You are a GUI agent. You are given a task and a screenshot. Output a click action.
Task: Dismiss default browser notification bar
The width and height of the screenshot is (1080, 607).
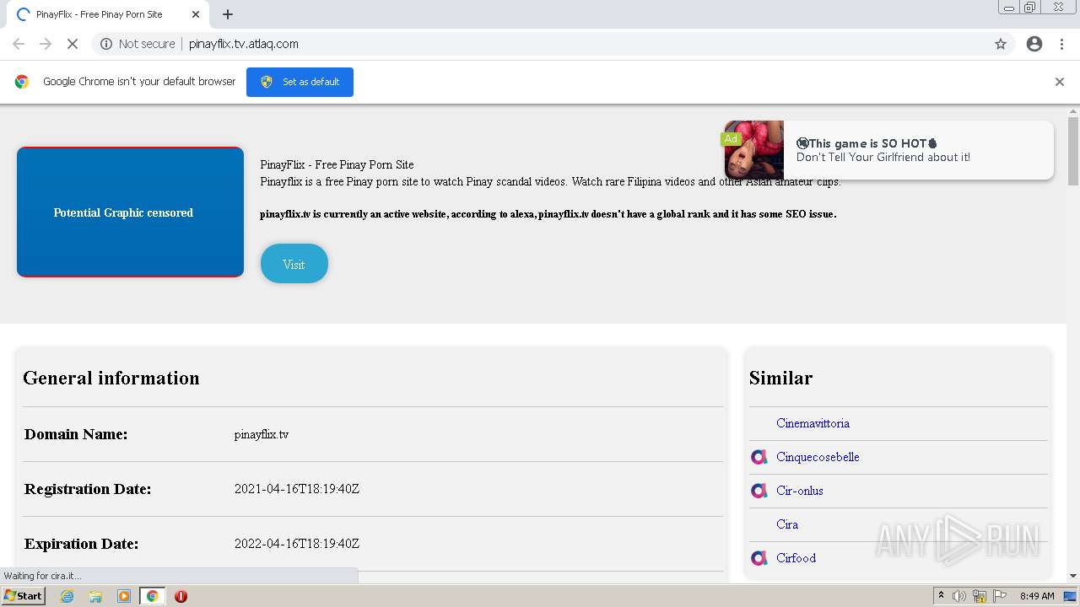pos(1060,82)
